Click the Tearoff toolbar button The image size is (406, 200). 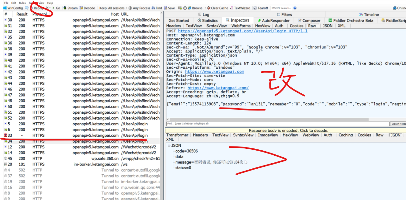point(260,8)
